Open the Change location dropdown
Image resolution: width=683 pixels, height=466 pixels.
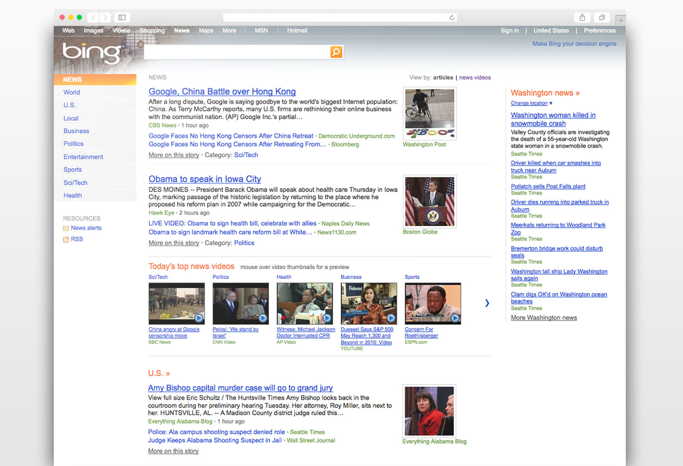(x=531, y=103)
